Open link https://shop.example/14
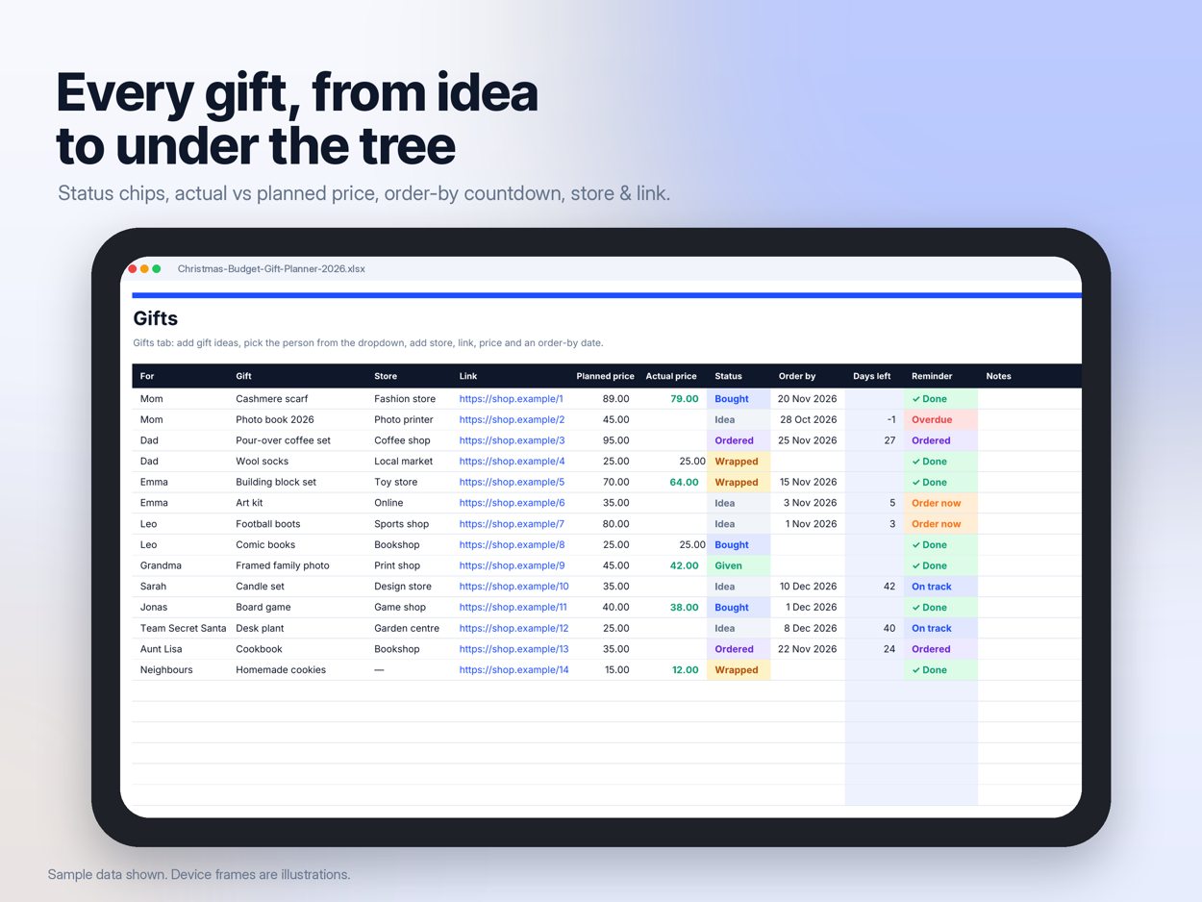The image size is (1202, 902). tap(513, 670)
